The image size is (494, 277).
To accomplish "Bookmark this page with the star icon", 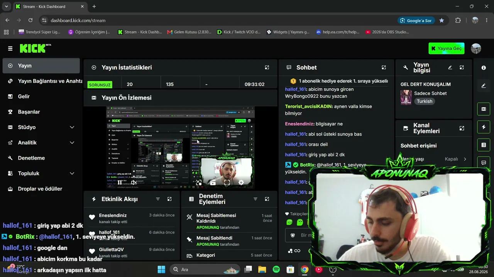I will click(442, 20).
